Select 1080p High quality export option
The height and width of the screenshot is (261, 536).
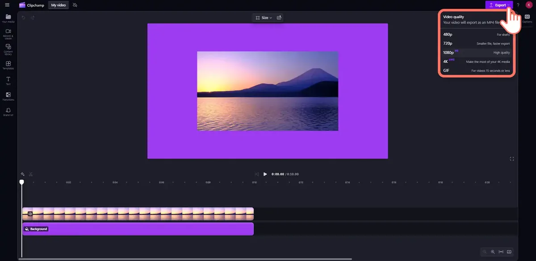point(476,52)
